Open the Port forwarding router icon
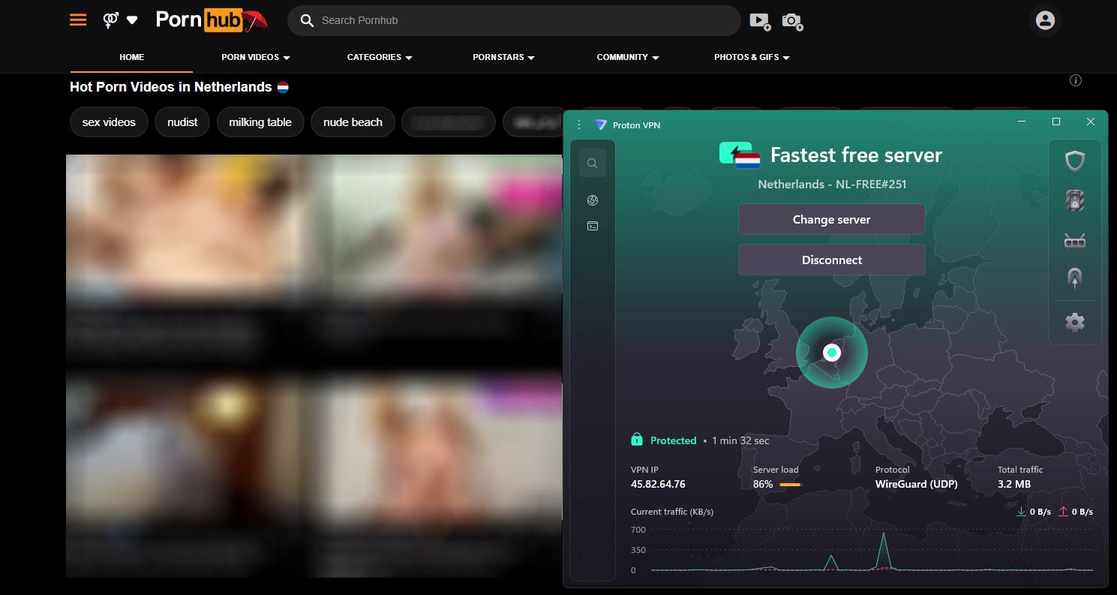The height and width of the screenshot is (595, 1117). (x=1075, y=241)
